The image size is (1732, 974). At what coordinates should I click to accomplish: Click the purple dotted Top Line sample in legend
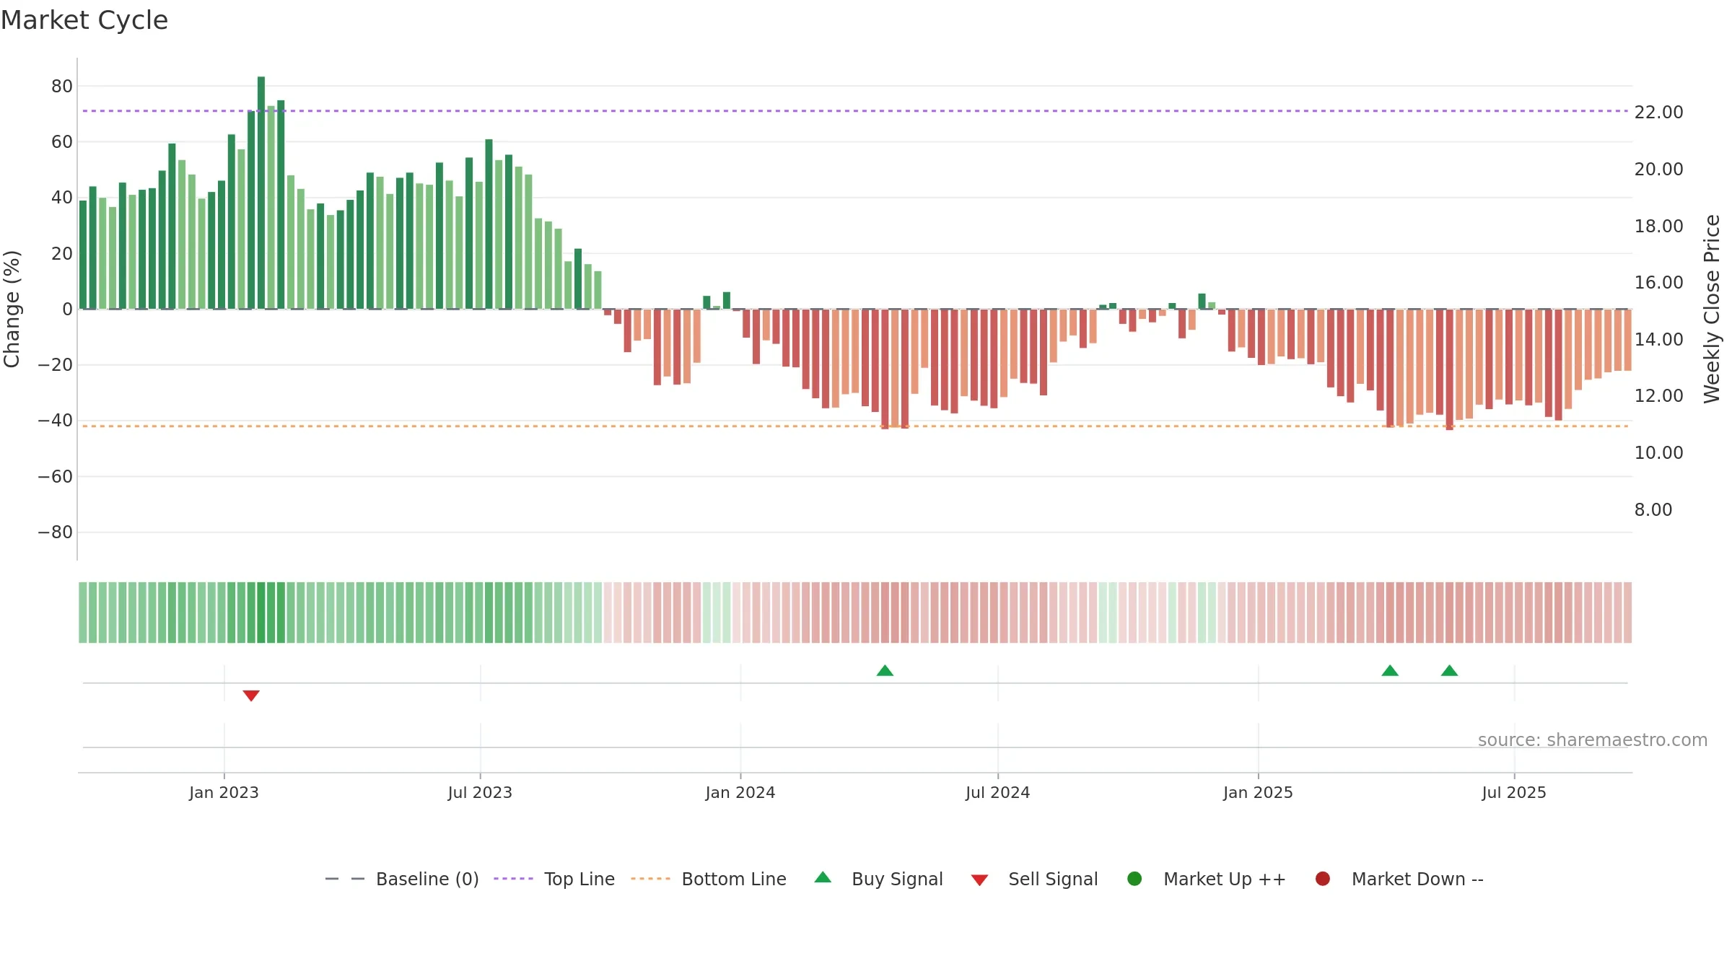(513, 879)
